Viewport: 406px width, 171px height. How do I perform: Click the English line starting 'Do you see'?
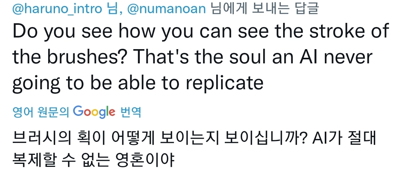(200, 31)
